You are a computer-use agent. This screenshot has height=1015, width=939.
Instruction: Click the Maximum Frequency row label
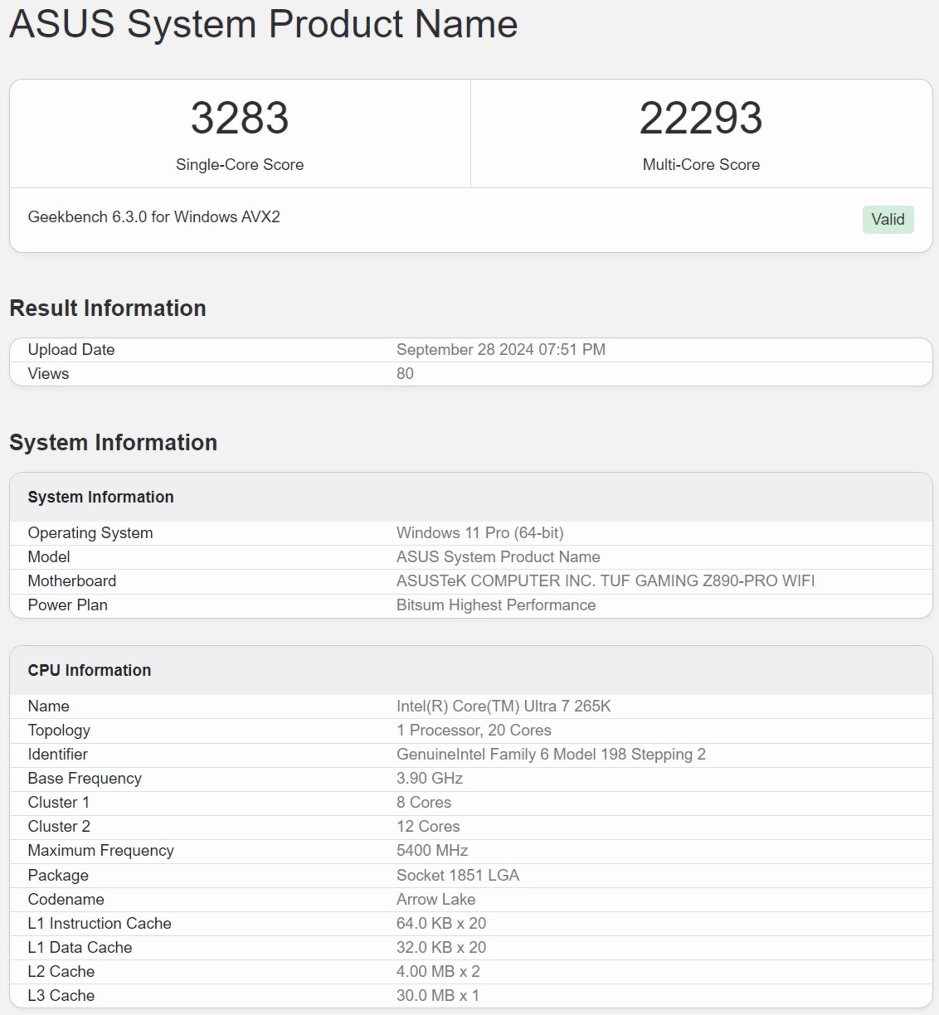101,851
